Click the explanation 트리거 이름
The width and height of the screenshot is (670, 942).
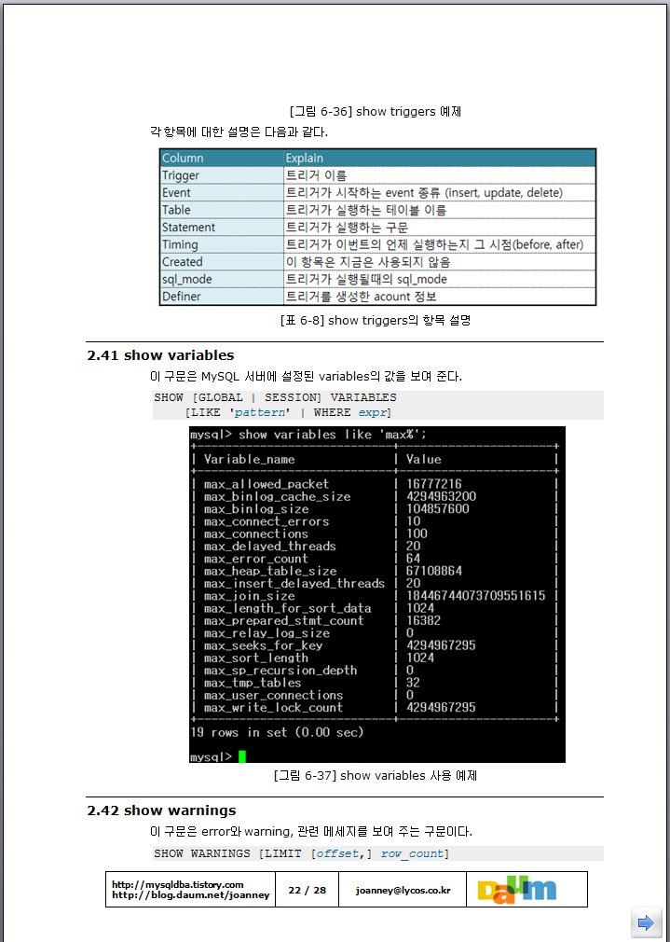317,175
